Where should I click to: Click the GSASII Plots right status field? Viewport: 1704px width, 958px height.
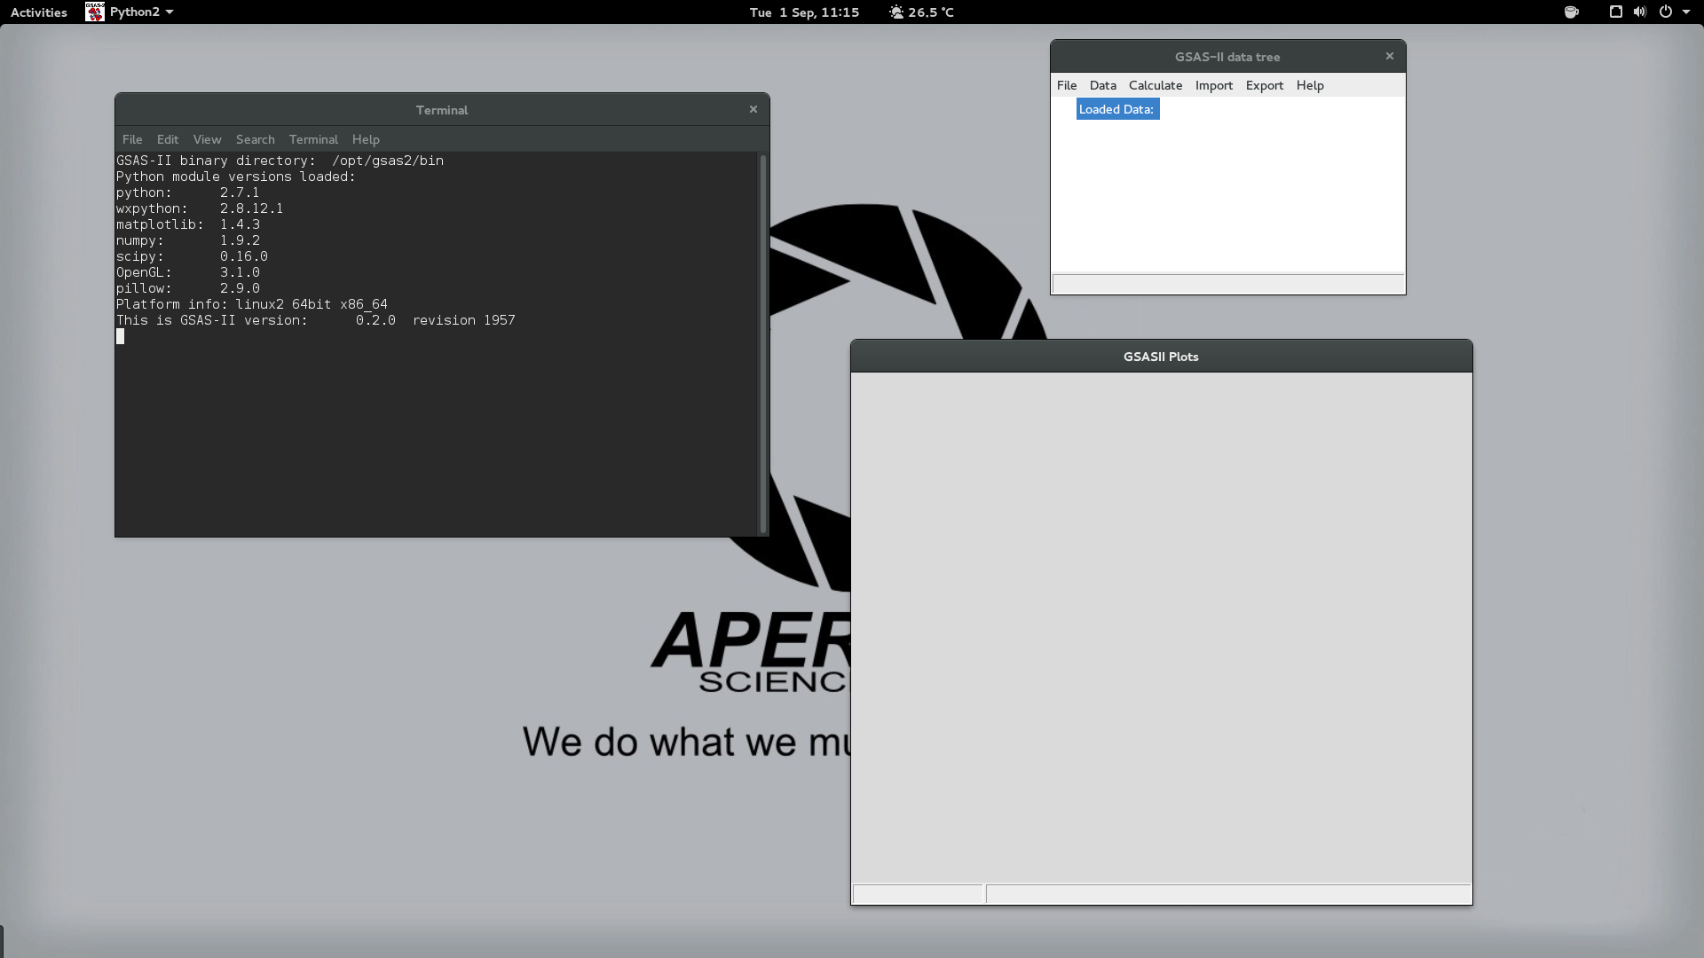pyautogui.click(x=1228, y=894)
